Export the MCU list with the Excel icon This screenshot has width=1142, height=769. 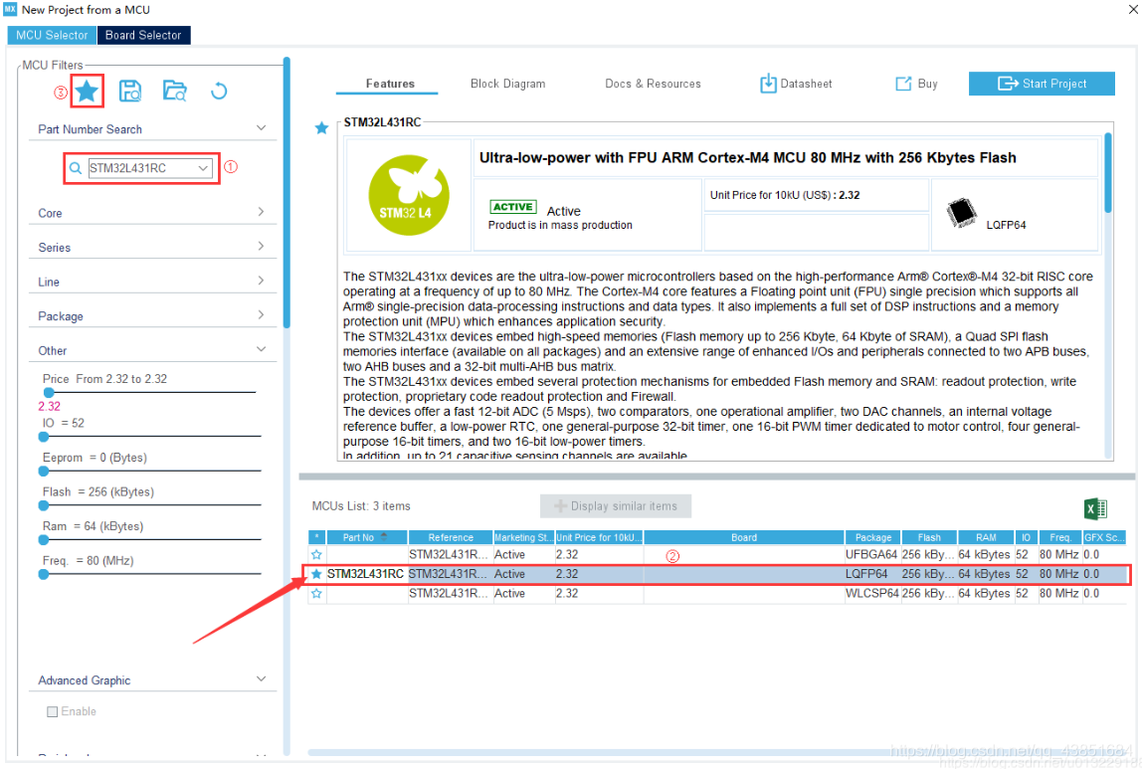(x=1095, y=508)
